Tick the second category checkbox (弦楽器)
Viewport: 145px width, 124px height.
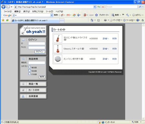click(30, 70)
